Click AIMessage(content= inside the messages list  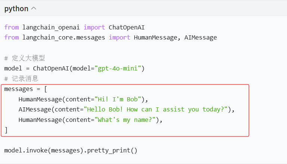[51, 109]
